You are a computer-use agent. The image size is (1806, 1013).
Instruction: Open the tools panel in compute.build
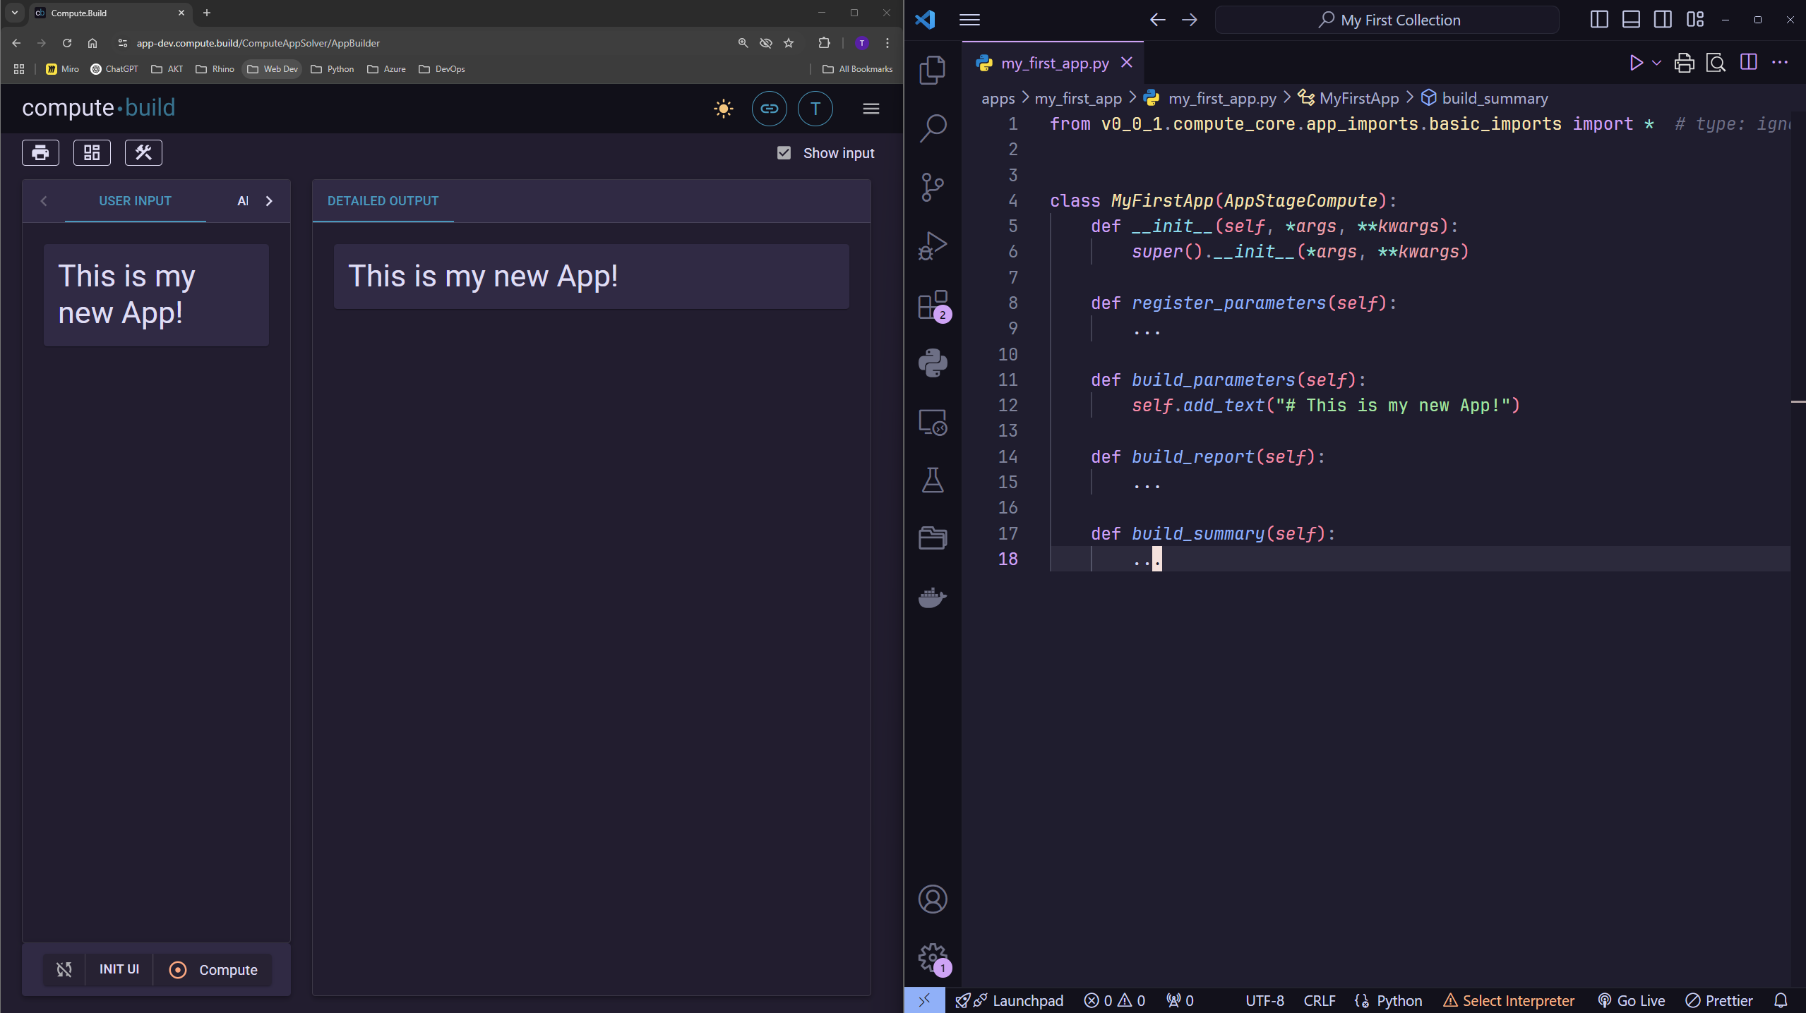click(x=143, y=152)
